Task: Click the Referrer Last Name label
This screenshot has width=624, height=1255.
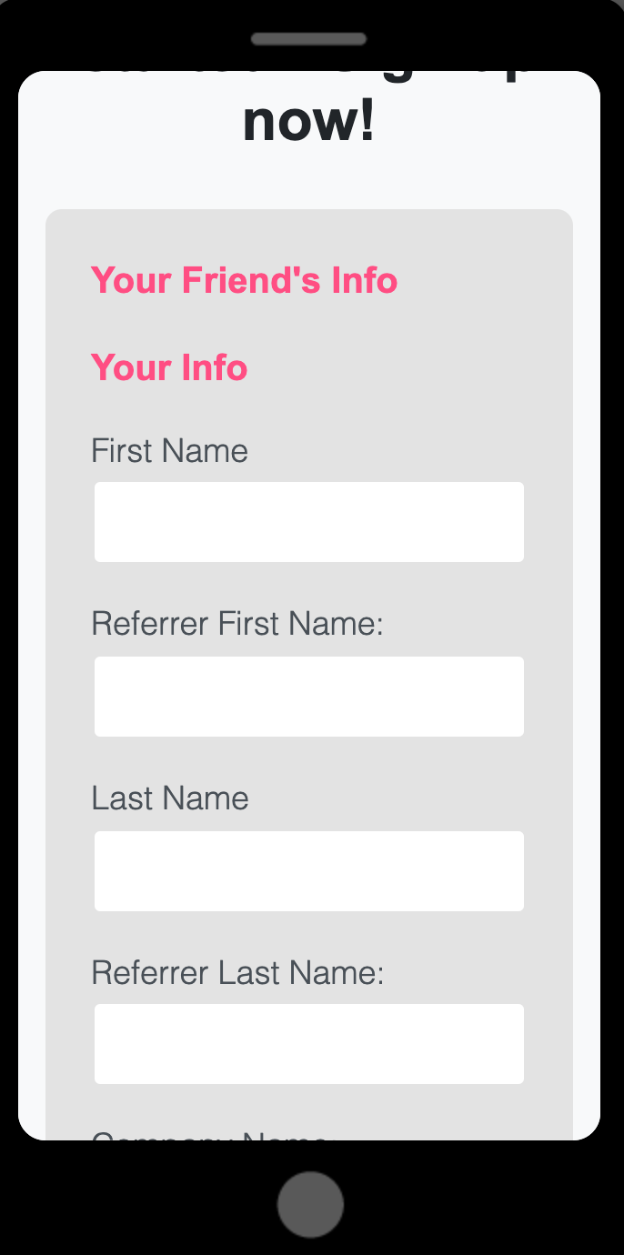Action: 237,972
